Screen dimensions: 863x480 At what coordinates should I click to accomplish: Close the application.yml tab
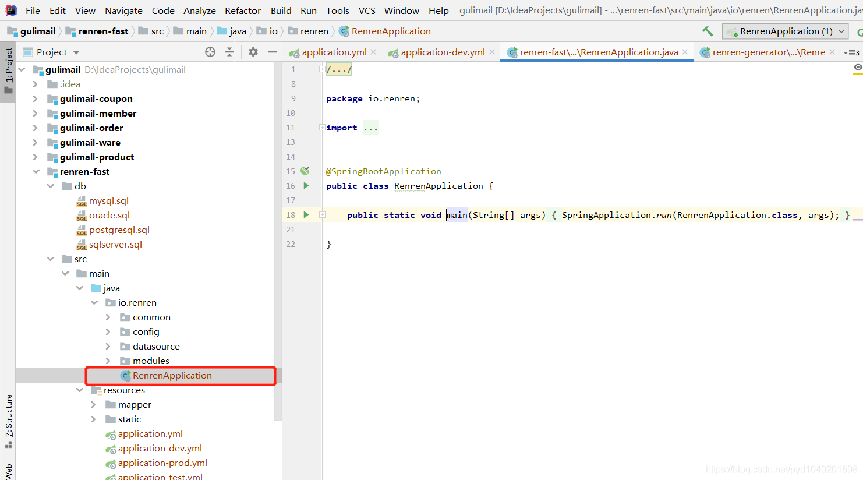[x=373, y=52]
